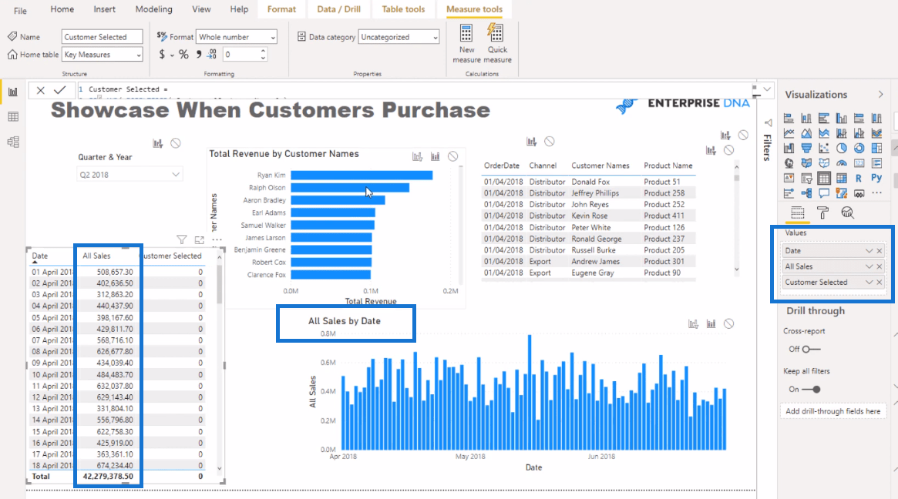Open the Format dropdown showing Whole number
The image size is (898, 499).
(x=237, y=37)
